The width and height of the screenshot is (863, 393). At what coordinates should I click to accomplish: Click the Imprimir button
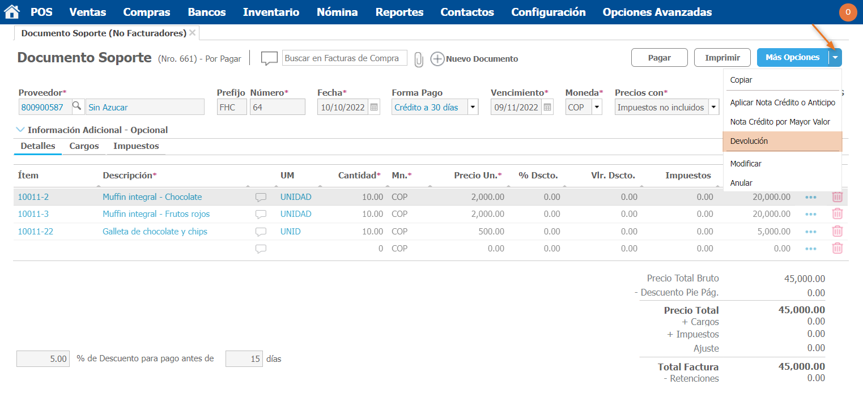tap(722, 57)
